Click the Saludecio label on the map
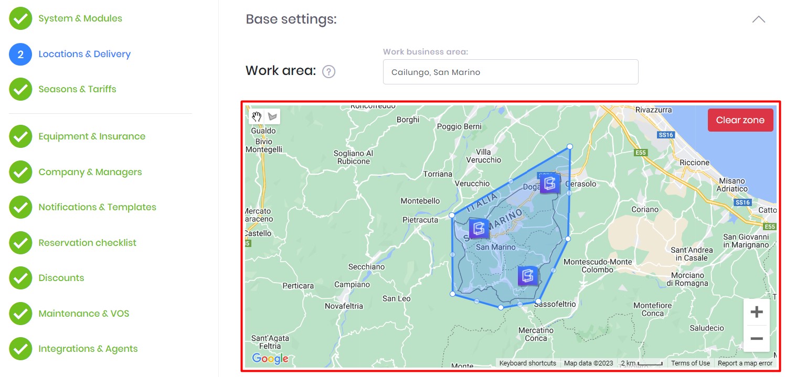785x377 pixels. click(x=706, y=328)
